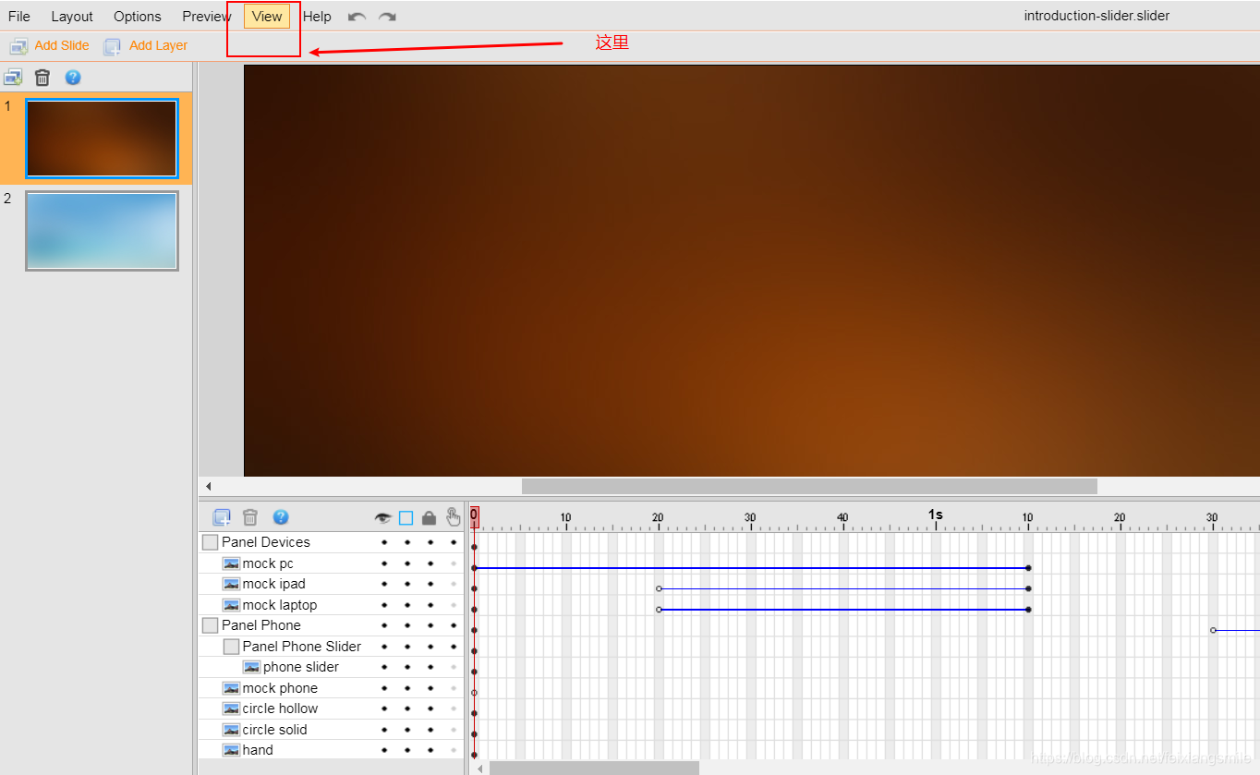Click image icon of mock ipad layer
1260x775 pixels.
[231, 584]
